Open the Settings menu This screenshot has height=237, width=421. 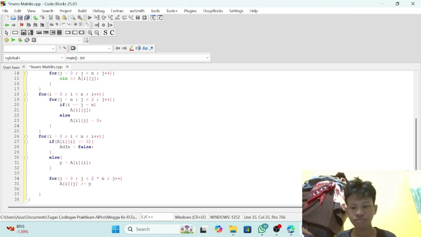tap(236, 11)
